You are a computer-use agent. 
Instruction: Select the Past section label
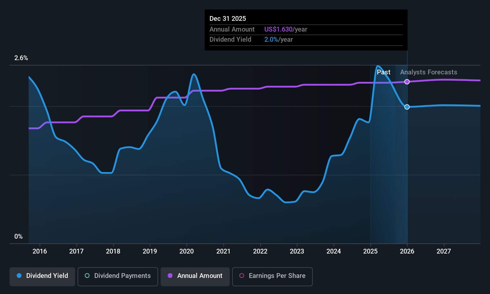tap(383, 72)
